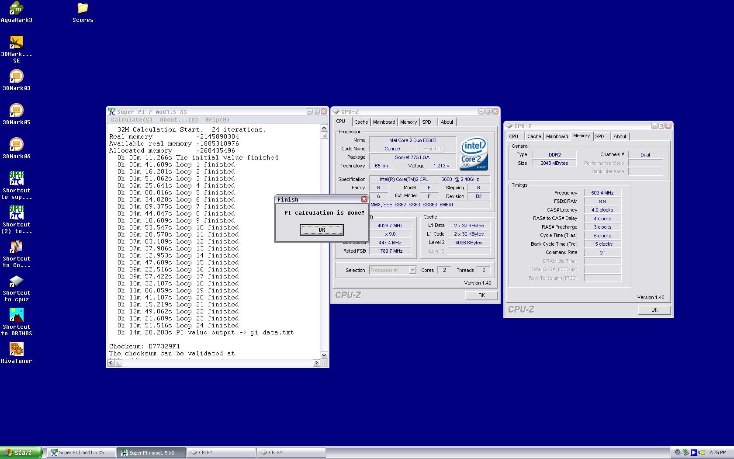
Task: Click OK in the CPU-Z CPU window
Action: 481,296
